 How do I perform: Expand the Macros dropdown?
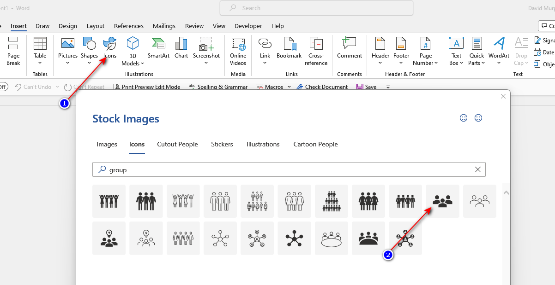(289, 87)
